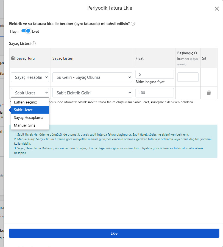
Task: Click the Sabit Ücret type dropdown in second row
Action: (30, 93)
